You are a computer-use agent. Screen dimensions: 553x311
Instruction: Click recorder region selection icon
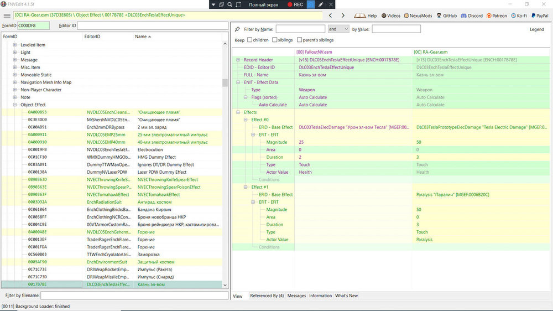(238, 4)
